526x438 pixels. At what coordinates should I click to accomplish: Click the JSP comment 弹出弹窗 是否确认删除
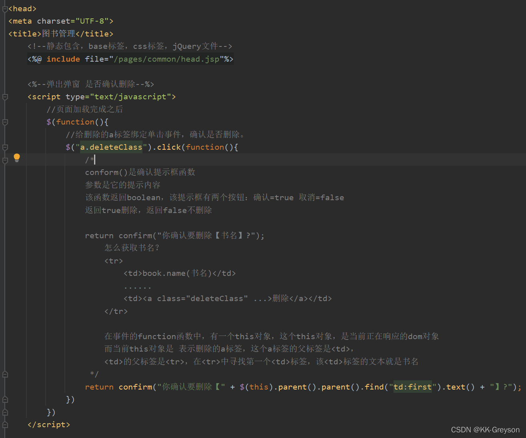pos(91,84)
